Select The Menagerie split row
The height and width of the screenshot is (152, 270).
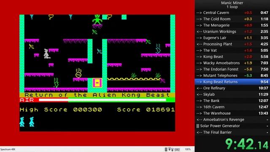232,25
